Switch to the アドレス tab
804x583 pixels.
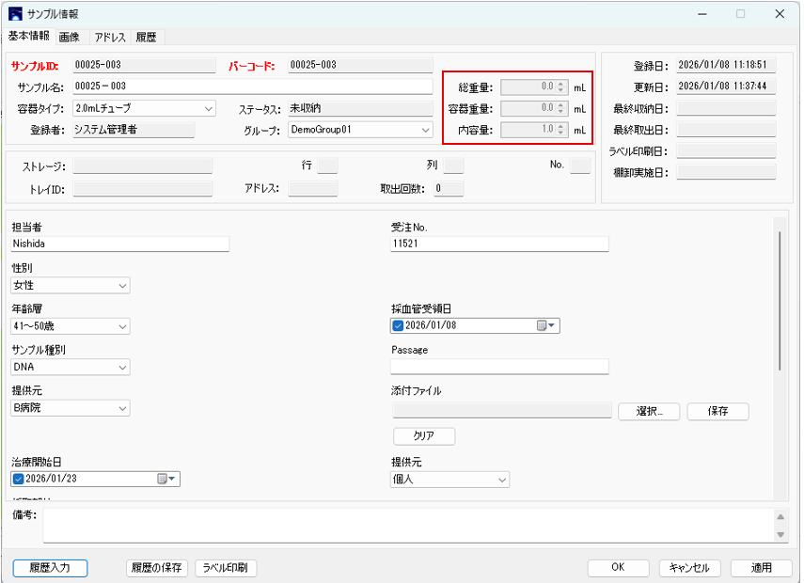110,37
